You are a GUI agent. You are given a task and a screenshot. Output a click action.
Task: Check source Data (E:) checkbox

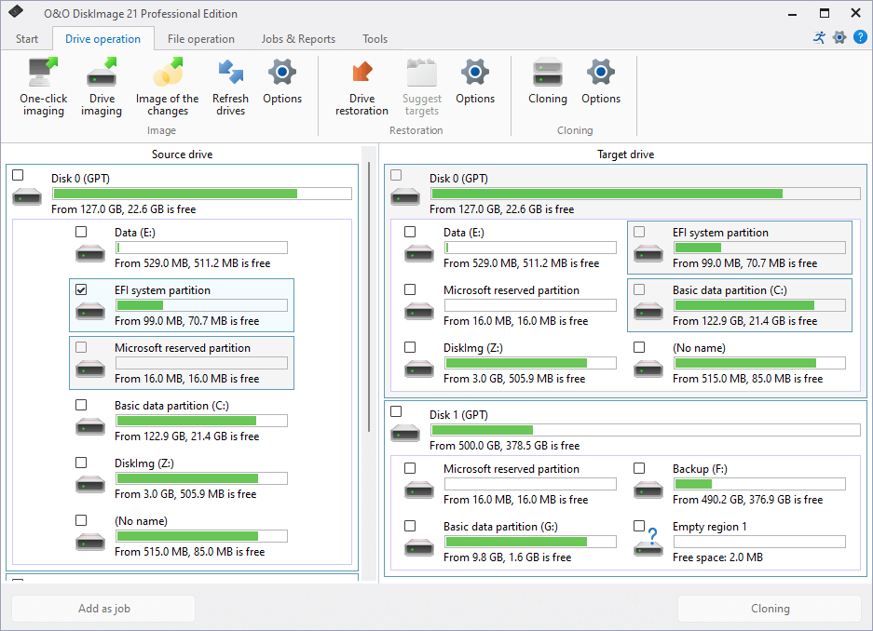(x=81, y=232)
